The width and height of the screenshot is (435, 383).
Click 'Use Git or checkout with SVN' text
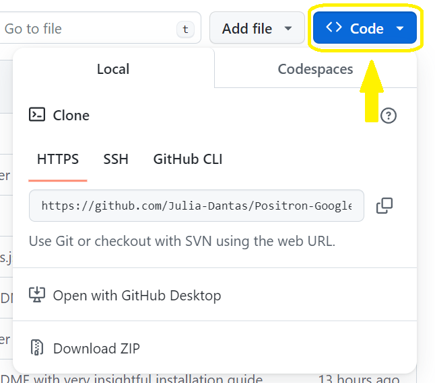point(182,241)
